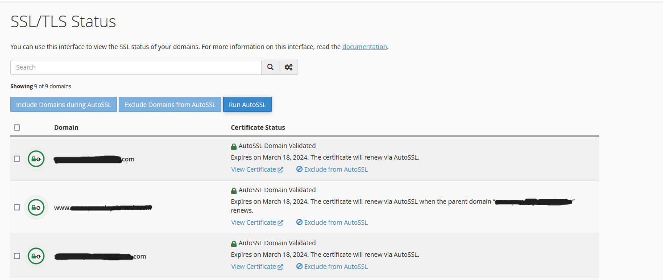Click Exclude from AutoSSL for www domain
The image size is (663, 280).
(332, 222)
